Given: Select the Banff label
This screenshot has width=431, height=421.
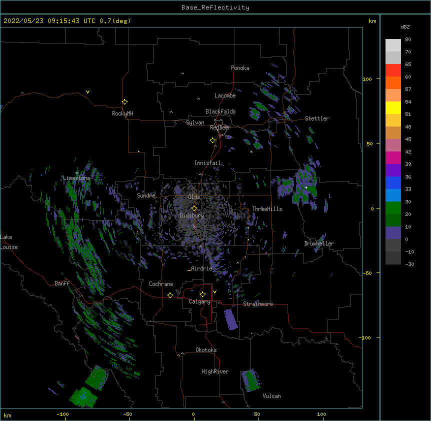Looking at the screenshot, I should [62, 283].
